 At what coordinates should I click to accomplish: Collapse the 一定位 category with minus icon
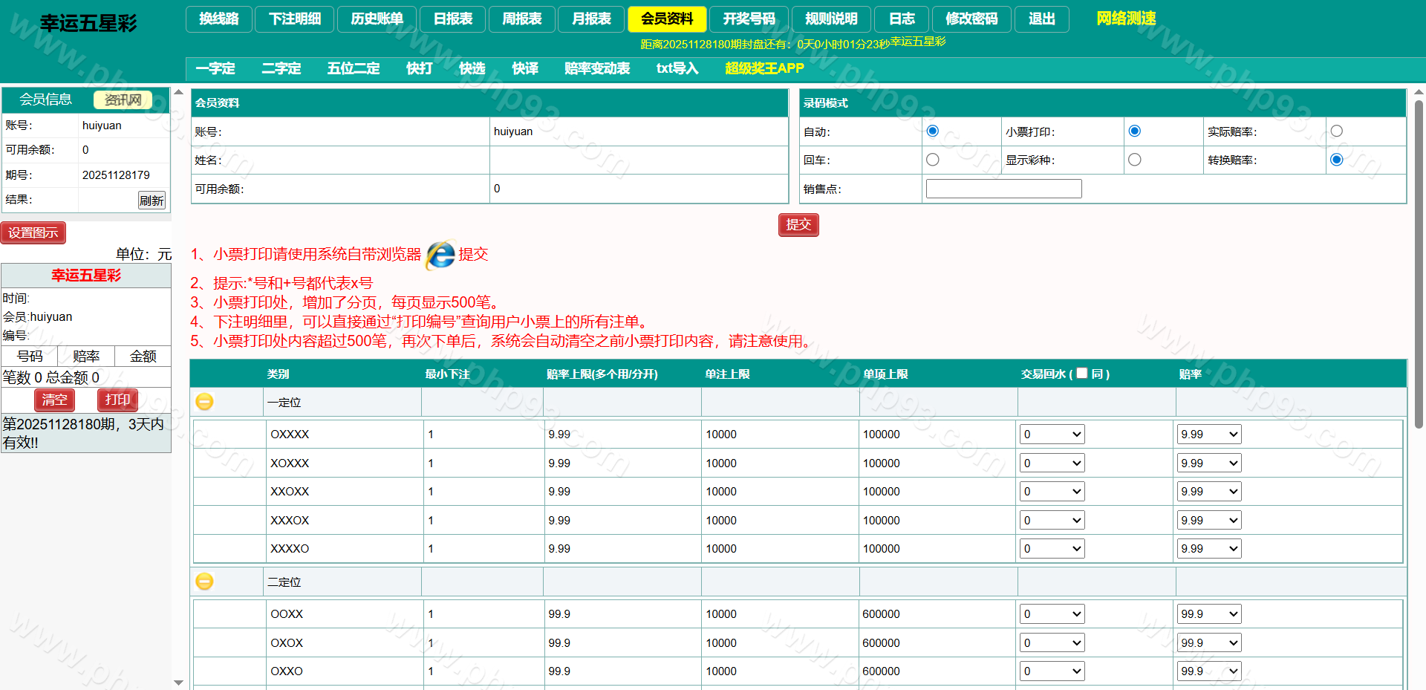pos(204,402)
